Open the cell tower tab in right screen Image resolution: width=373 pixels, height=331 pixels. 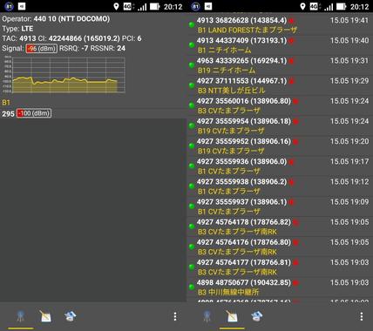[207, 316]
